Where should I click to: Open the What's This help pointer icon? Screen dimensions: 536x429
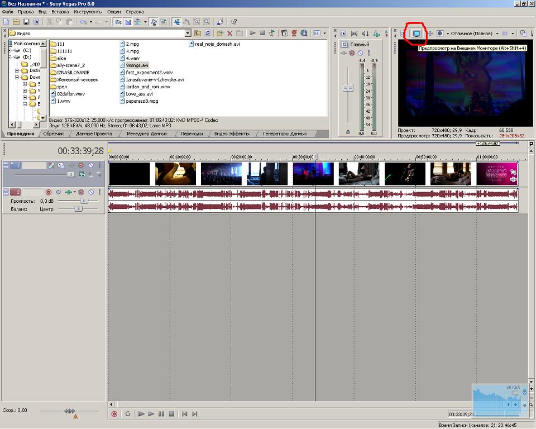coord(234,22)
